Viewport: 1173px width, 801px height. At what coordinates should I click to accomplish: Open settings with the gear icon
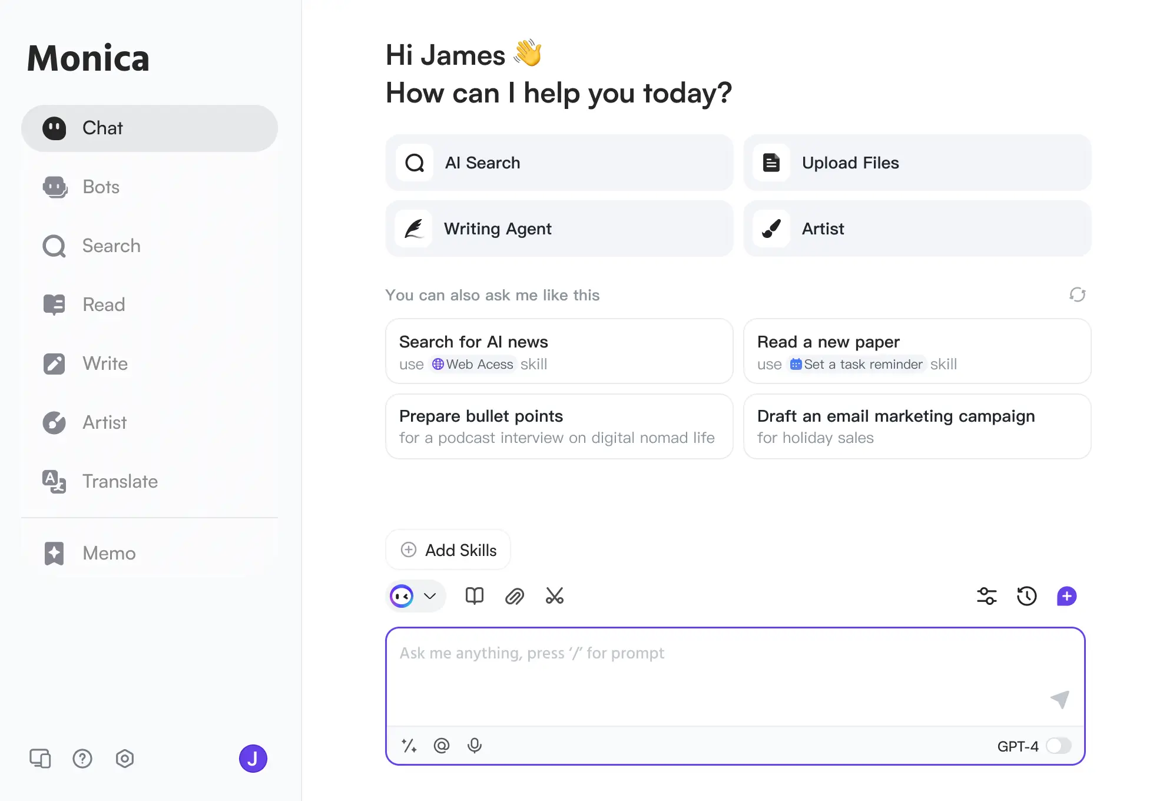125,759
